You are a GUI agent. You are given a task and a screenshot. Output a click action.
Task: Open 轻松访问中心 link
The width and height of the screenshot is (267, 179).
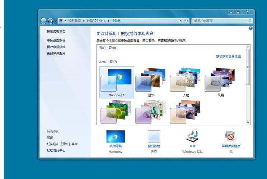[56, 150]
